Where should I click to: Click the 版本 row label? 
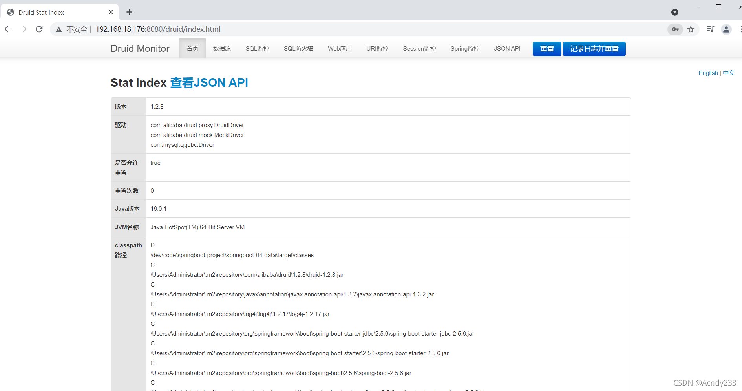pos(121,107)
